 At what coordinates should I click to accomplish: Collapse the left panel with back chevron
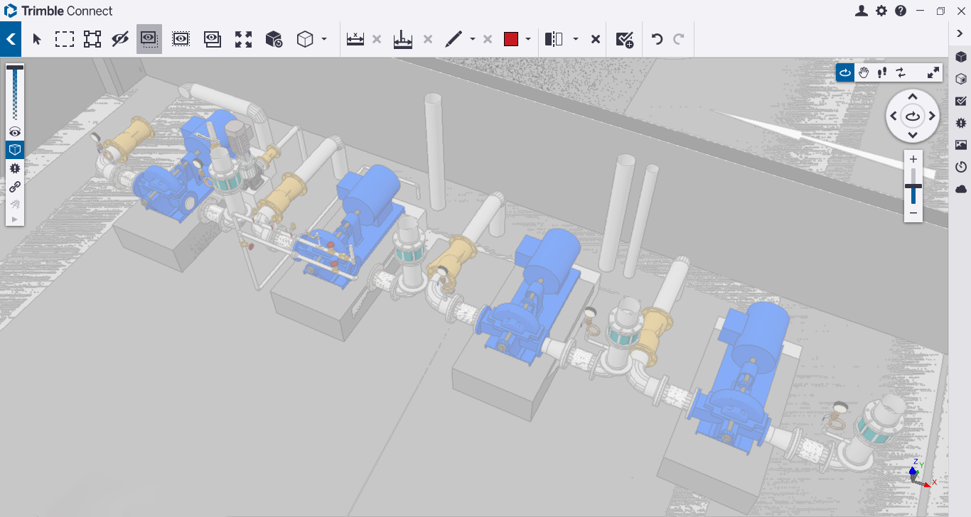click(x=11, y=40)
